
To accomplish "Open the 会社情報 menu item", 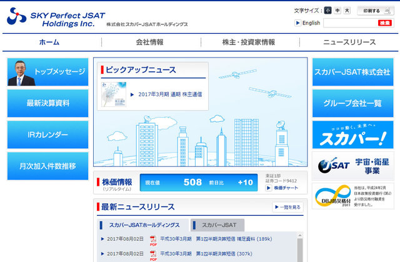I will (x=150, y=42).
